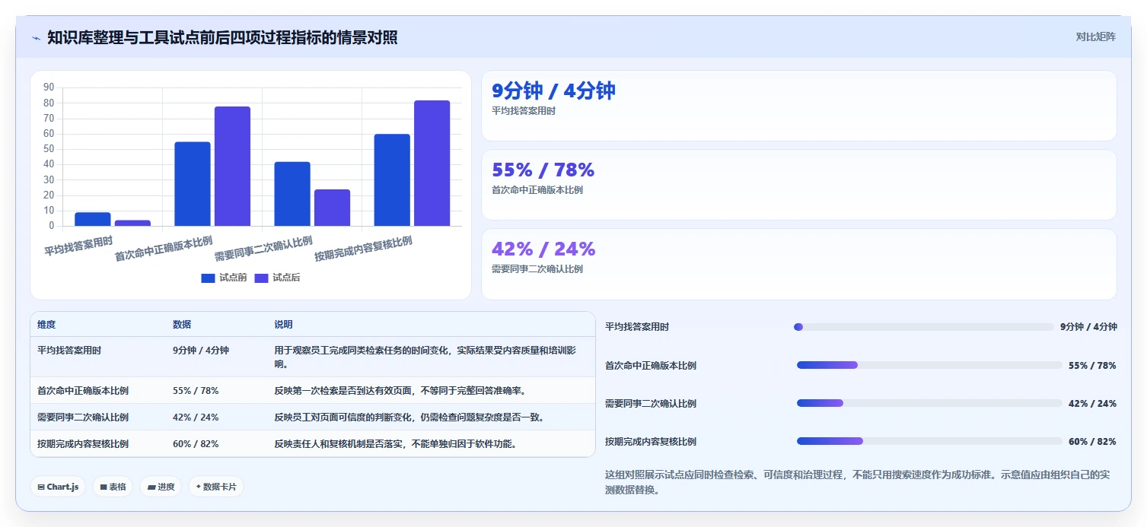The height and width of the screenshot is (527, 1147).
Task: Select the 55% / 78% stat card
Action: (798, 185)
